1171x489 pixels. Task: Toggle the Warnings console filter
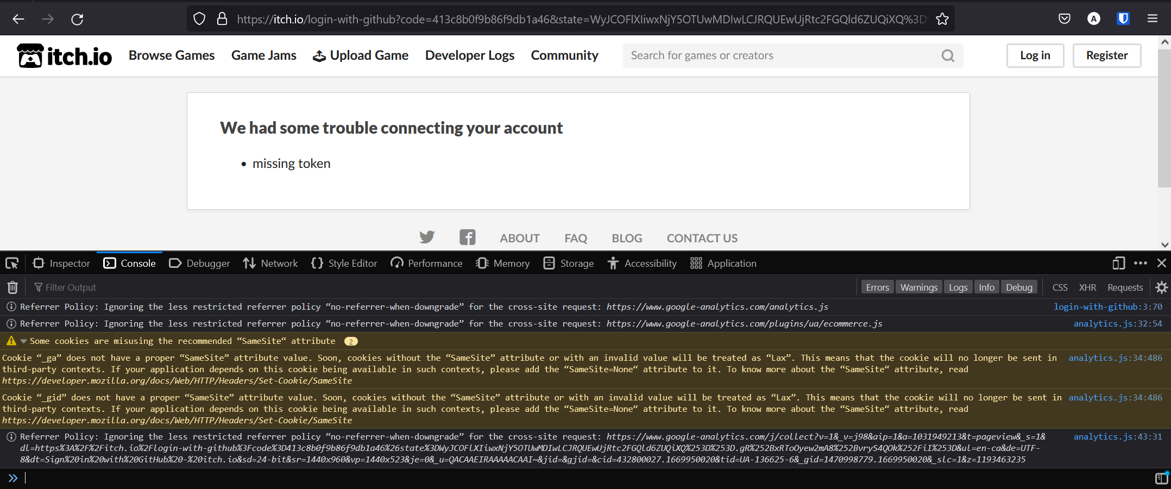pos(918,287)
